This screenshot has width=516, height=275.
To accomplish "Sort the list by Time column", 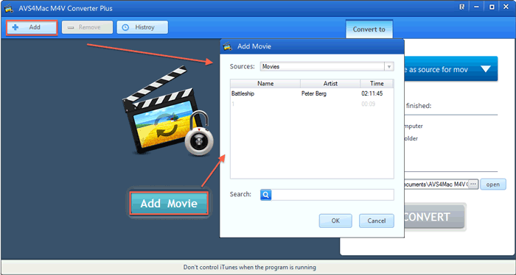I will pos(377,83).
